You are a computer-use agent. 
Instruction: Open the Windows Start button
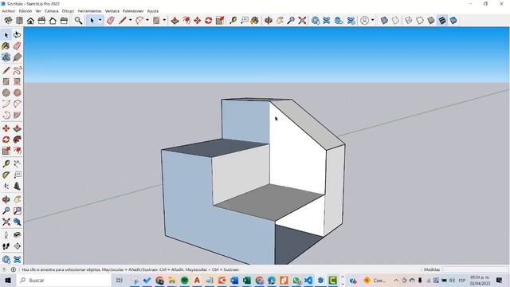(8, 280)
